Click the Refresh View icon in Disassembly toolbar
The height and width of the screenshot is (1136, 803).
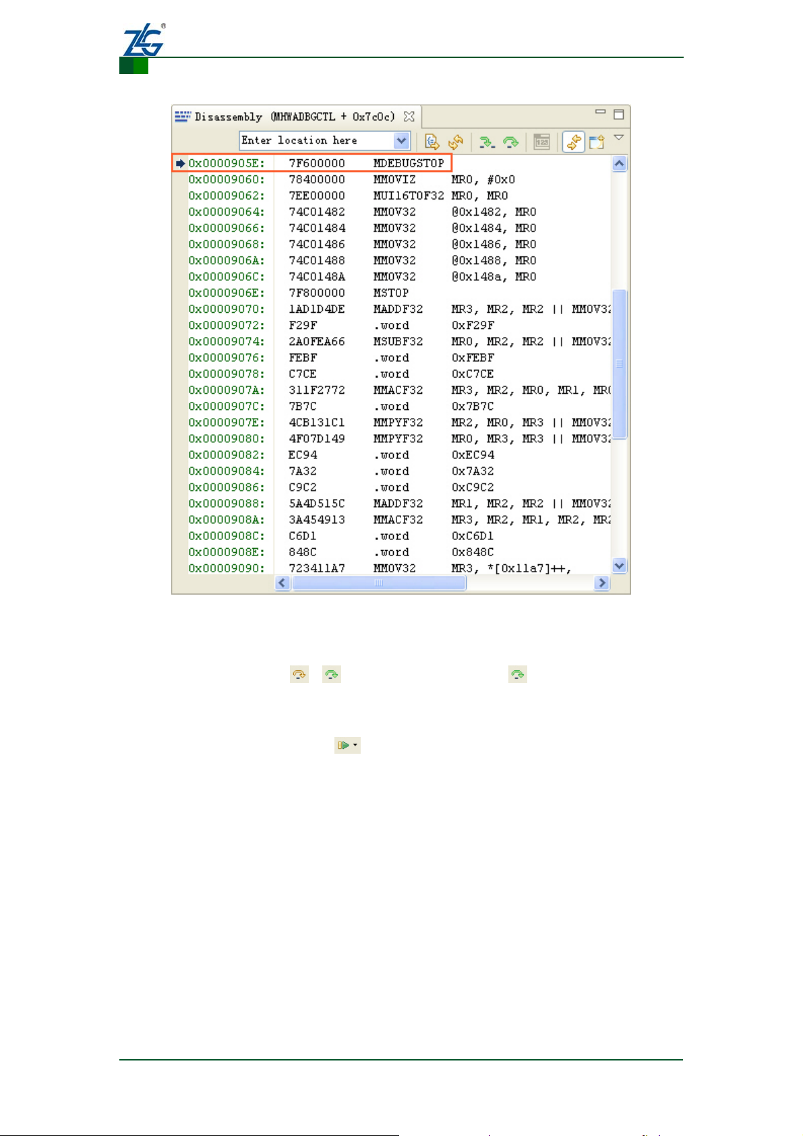[456, 142]
